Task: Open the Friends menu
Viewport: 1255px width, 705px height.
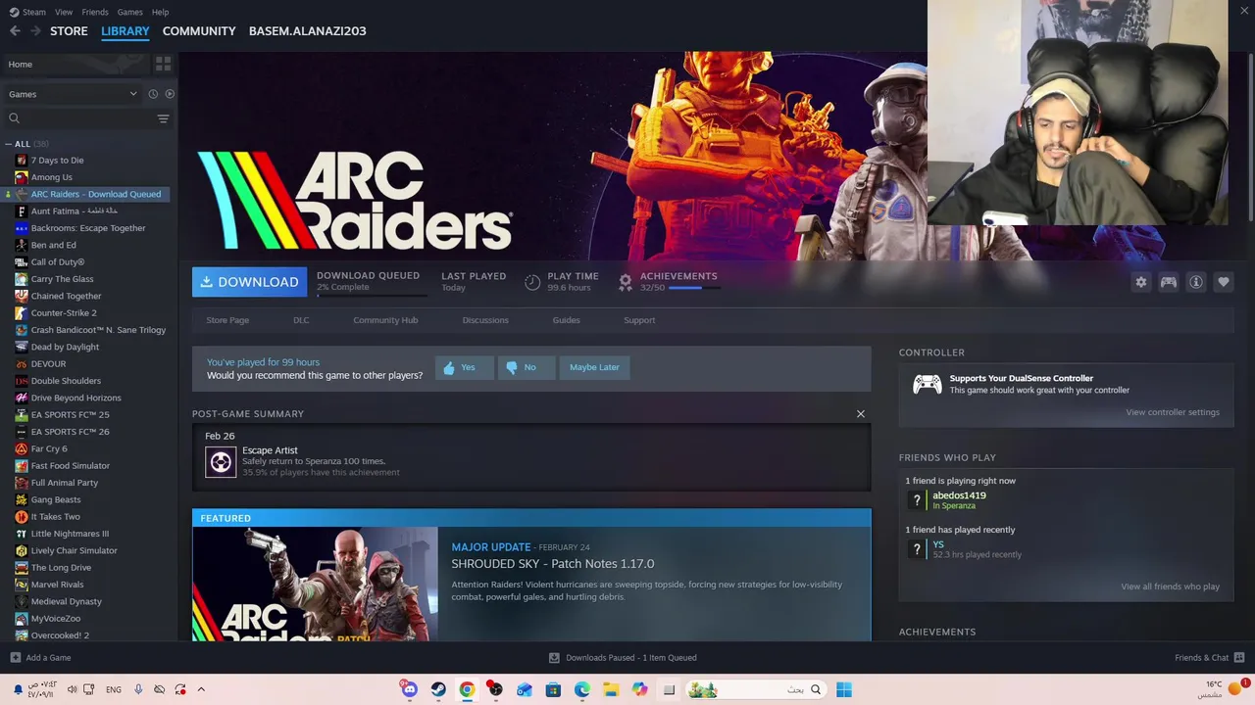Action: (x=95, y=12)
